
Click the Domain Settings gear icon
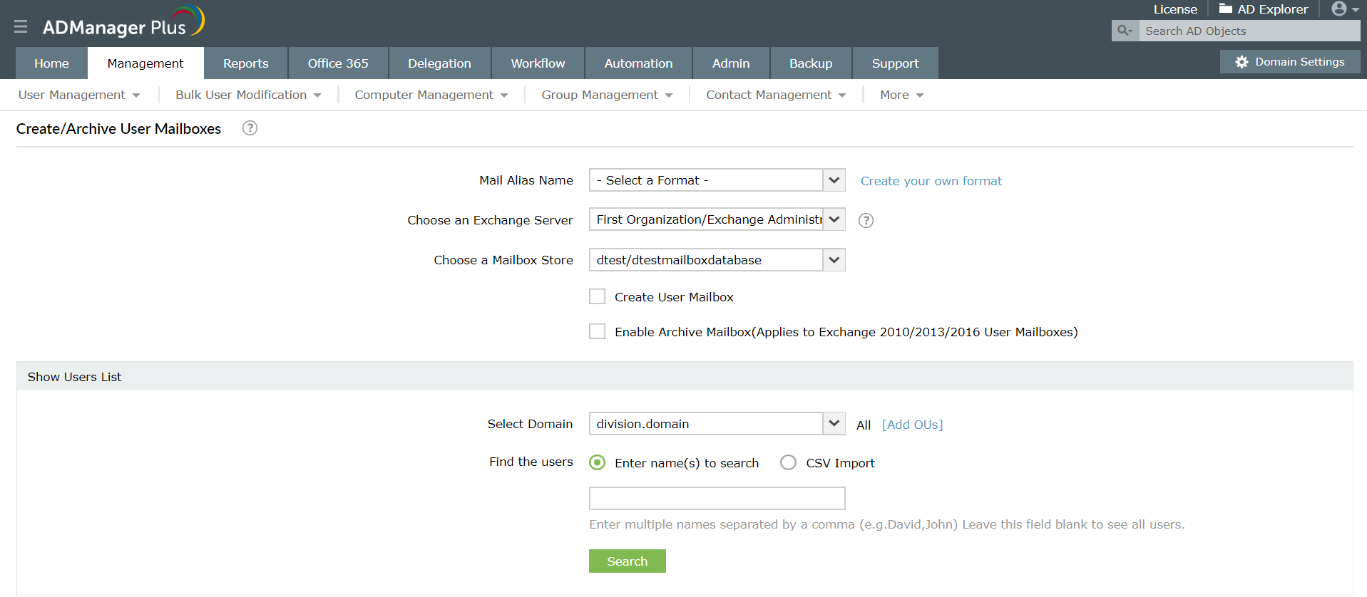coord(1241,62)
